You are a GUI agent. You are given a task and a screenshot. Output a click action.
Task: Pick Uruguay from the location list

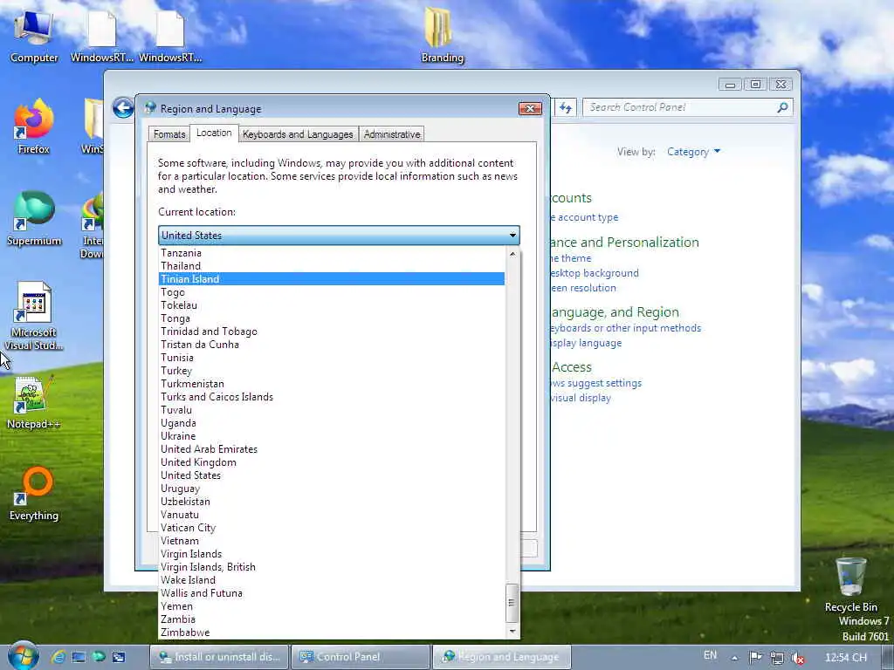pos(331,489)
